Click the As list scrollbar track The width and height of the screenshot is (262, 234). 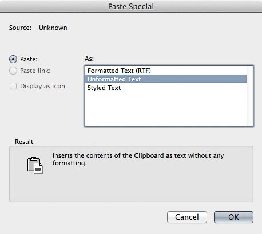point(250,96)
